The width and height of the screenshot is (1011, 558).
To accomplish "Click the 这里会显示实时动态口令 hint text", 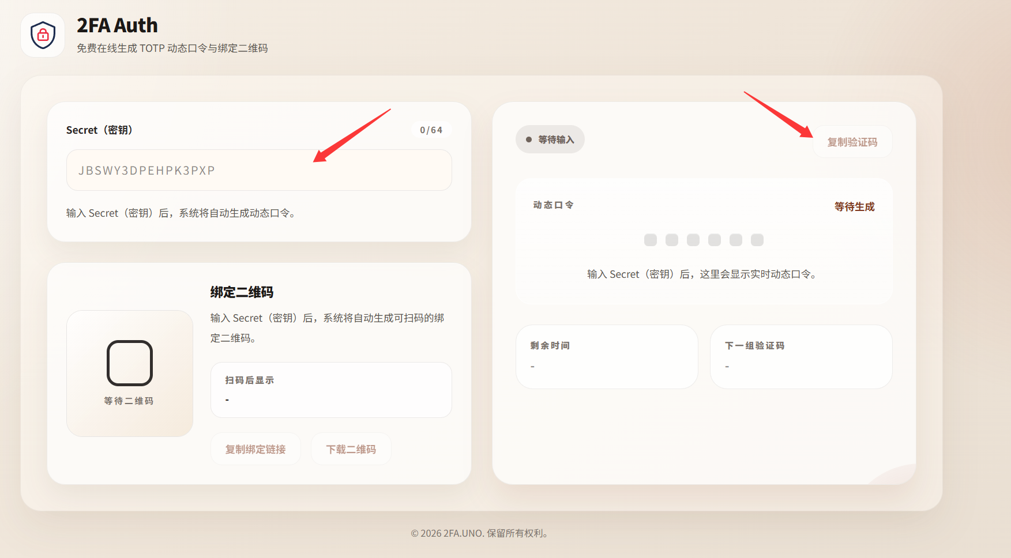I will tap(702, 274).
